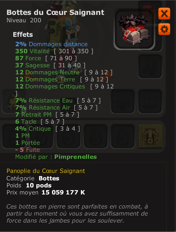Click the Effets section heading
Screen dimensions: 176x232
(23, 34)
